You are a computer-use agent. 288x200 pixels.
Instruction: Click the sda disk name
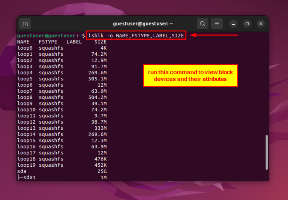tap(22, 172)
